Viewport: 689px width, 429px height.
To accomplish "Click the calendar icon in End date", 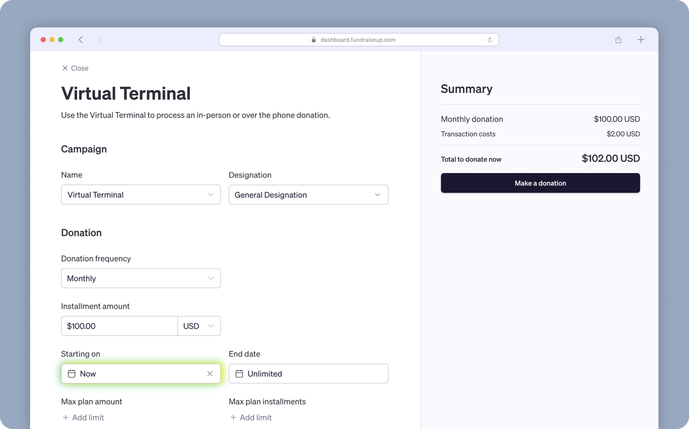I will coord(239,374).
